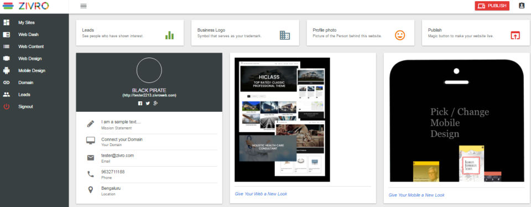The image size is (531, 207).
Task: Click the My Sites grid icon
Action: (7, 22)
